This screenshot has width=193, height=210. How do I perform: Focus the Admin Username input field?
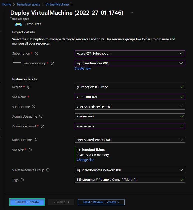pos(130,116)
